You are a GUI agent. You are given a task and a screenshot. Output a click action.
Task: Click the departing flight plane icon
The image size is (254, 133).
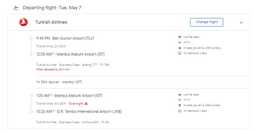pyautogui.click(x=16, y=8)
